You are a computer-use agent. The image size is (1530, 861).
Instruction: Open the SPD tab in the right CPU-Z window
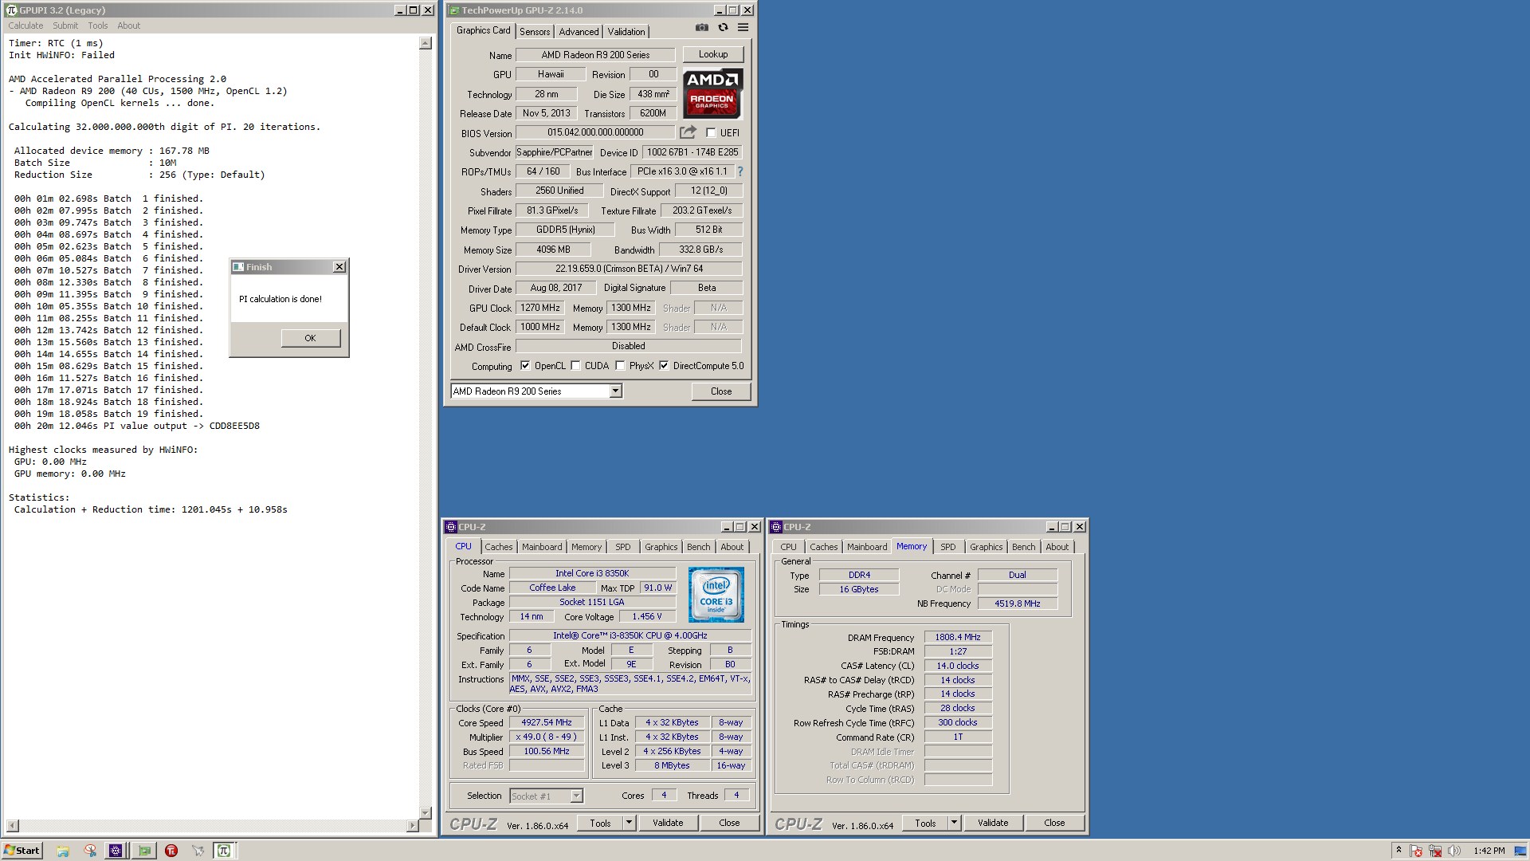[948, 547]
